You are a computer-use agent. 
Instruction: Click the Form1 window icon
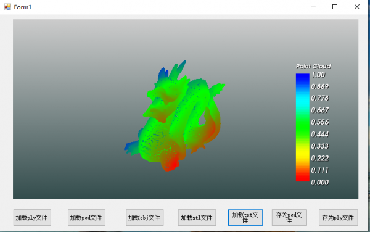click(7, 7)
